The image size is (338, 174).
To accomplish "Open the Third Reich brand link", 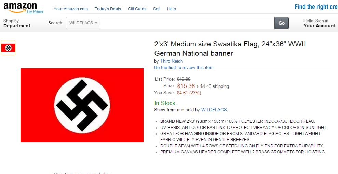I will (172, 61).
